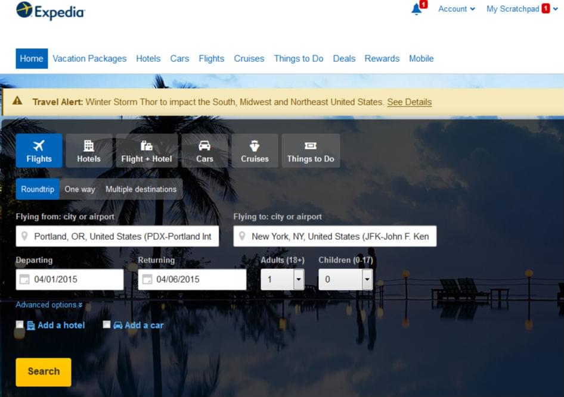Open the Departing calendar icon
Screen dimensions: 564x397
(x=24, y=279)
